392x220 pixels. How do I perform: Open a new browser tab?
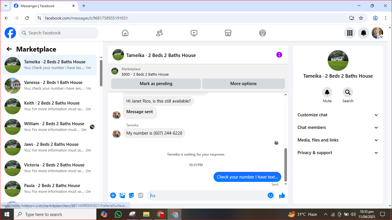[x=84, y=6]
